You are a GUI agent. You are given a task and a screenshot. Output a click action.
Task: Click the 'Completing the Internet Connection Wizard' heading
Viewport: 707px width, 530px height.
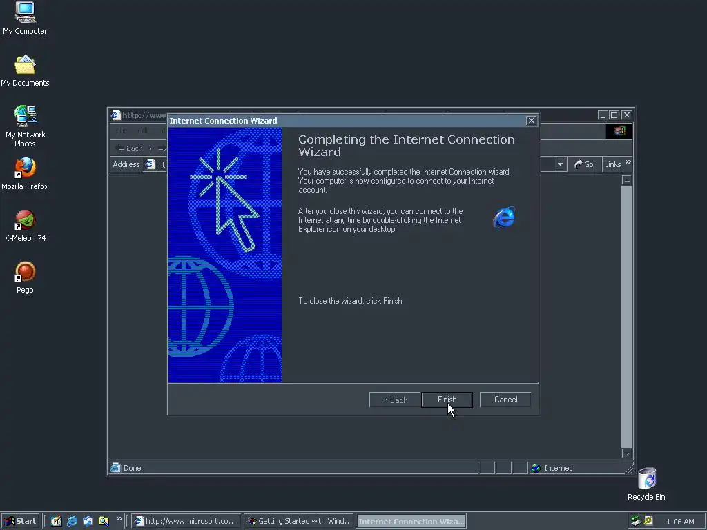[x=406, y=146]
